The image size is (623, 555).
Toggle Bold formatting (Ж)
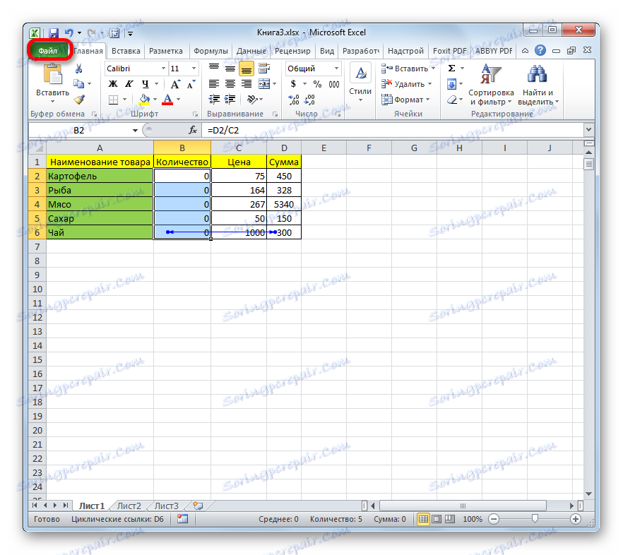pos(113,84)
